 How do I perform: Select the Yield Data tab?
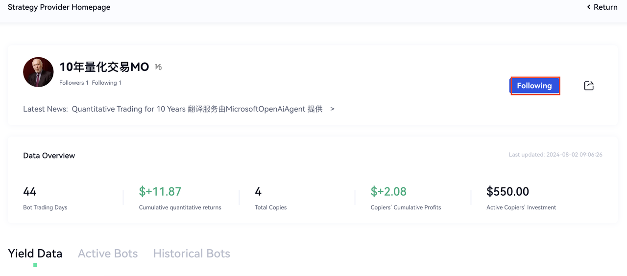(35, 253)
